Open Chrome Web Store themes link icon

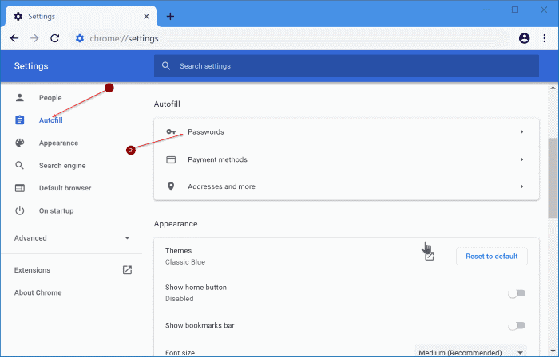(x=430, y=256)
